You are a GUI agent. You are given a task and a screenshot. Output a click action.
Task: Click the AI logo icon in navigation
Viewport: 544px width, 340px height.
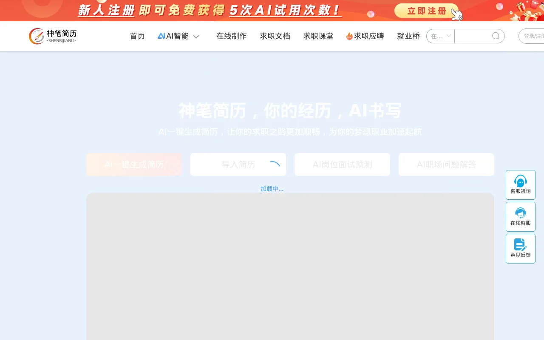pyautogui.click(x=161, y=36)
